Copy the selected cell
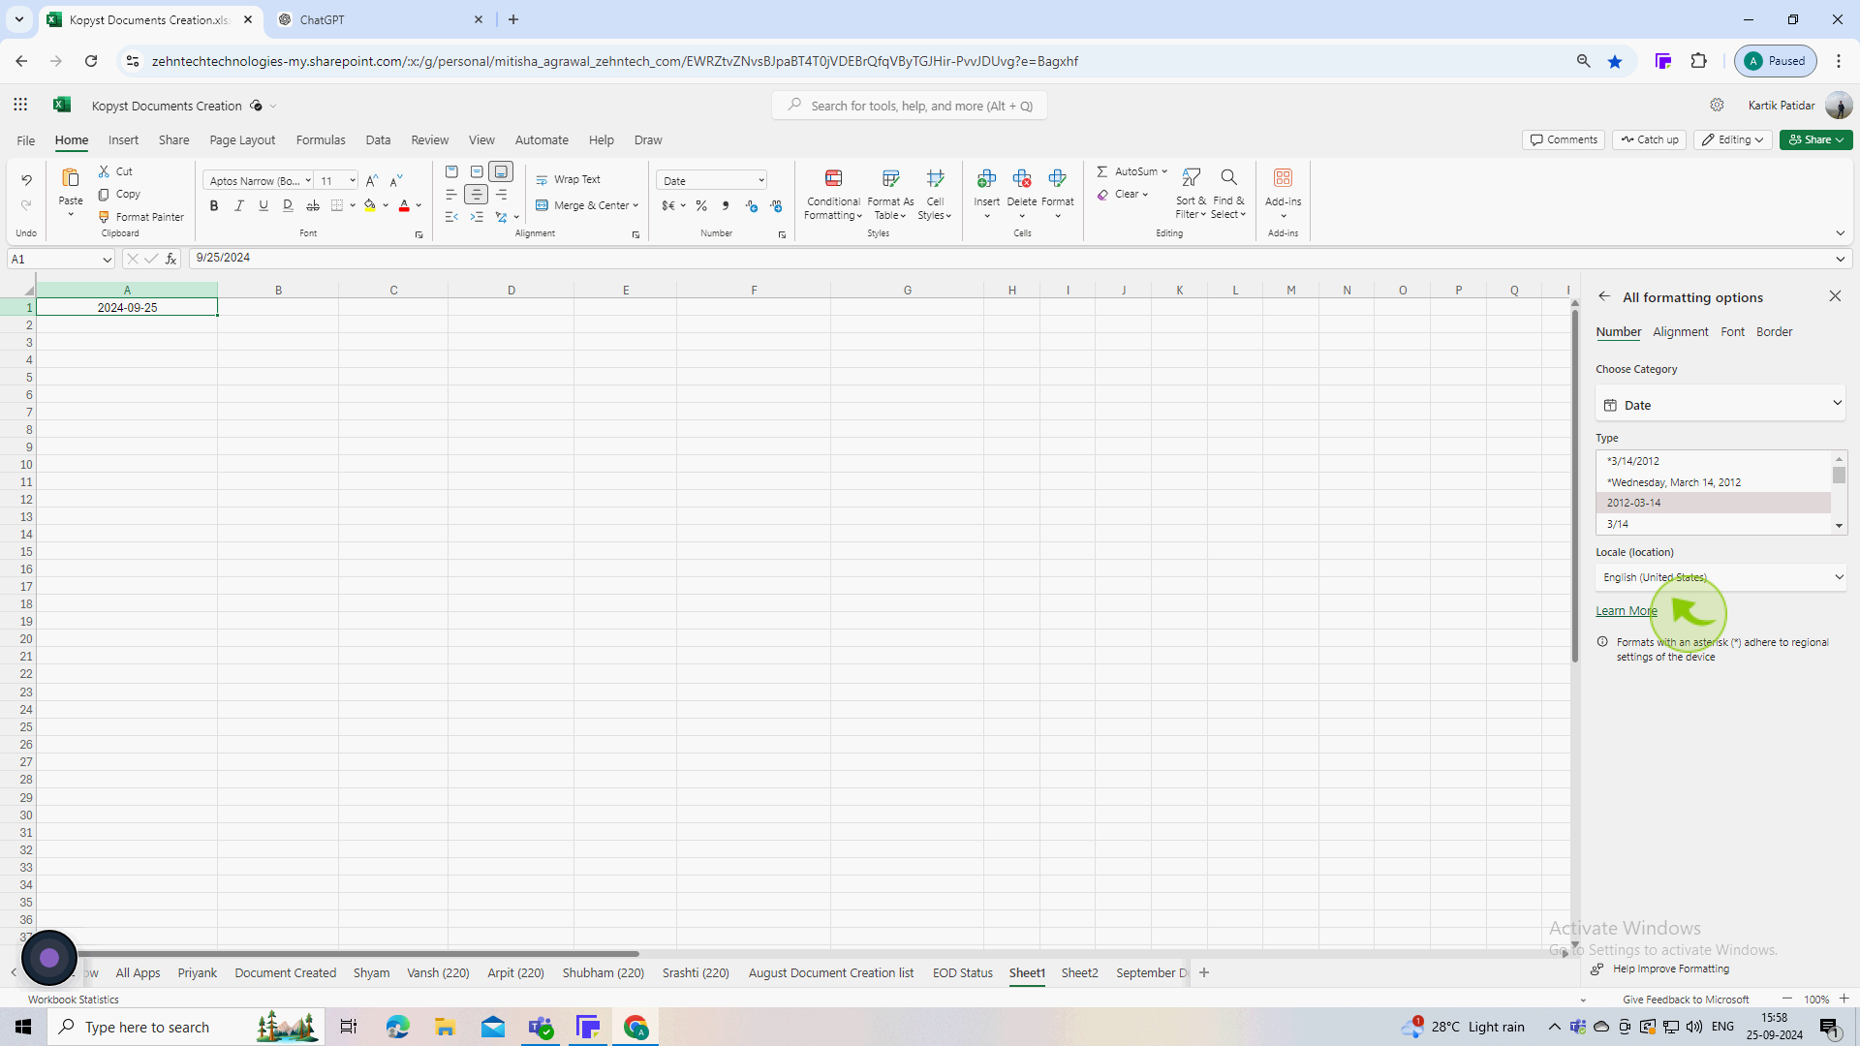1860x1046 pixels. pyautogui.click(x=119, y=194)
